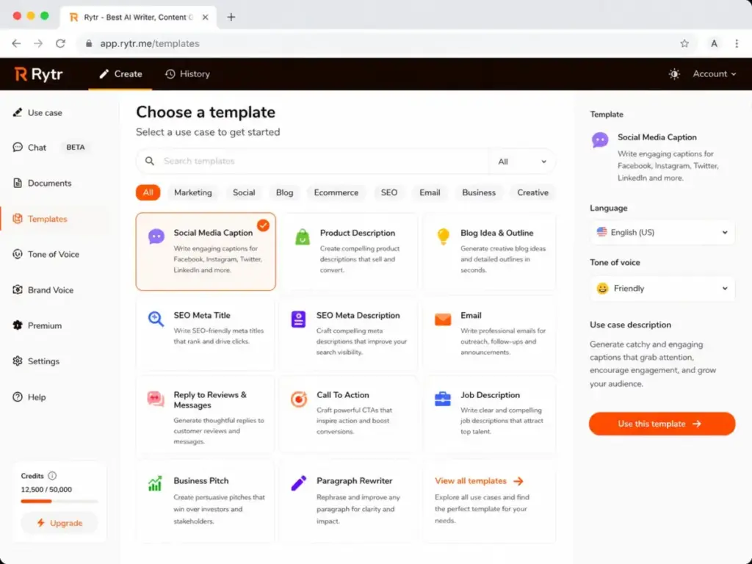Filter templates by Blog

284,192
